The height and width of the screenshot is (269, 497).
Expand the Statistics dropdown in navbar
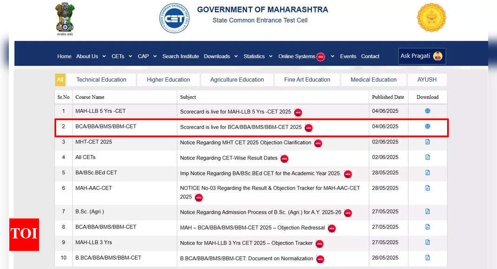(x=258, y=57)
